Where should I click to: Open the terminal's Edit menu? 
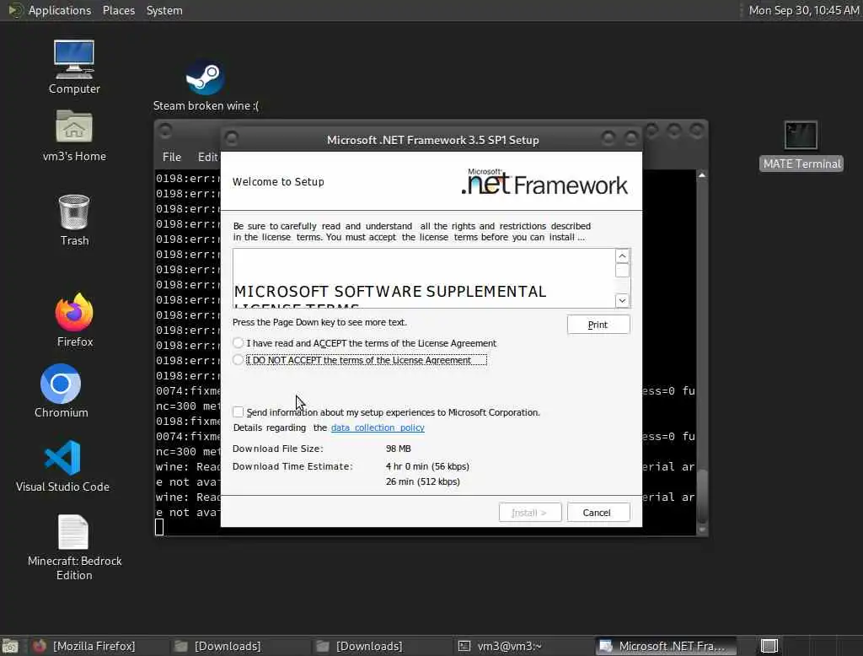(207, 157)
